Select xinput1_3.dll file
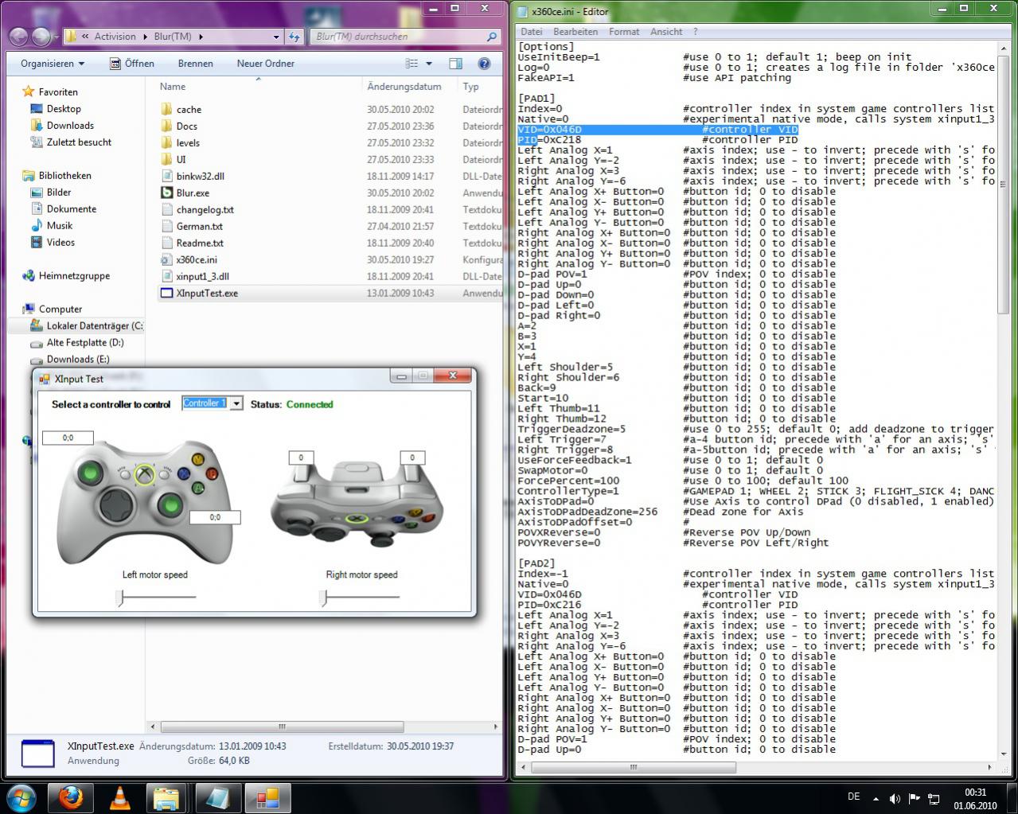 (x=202, y=277)
